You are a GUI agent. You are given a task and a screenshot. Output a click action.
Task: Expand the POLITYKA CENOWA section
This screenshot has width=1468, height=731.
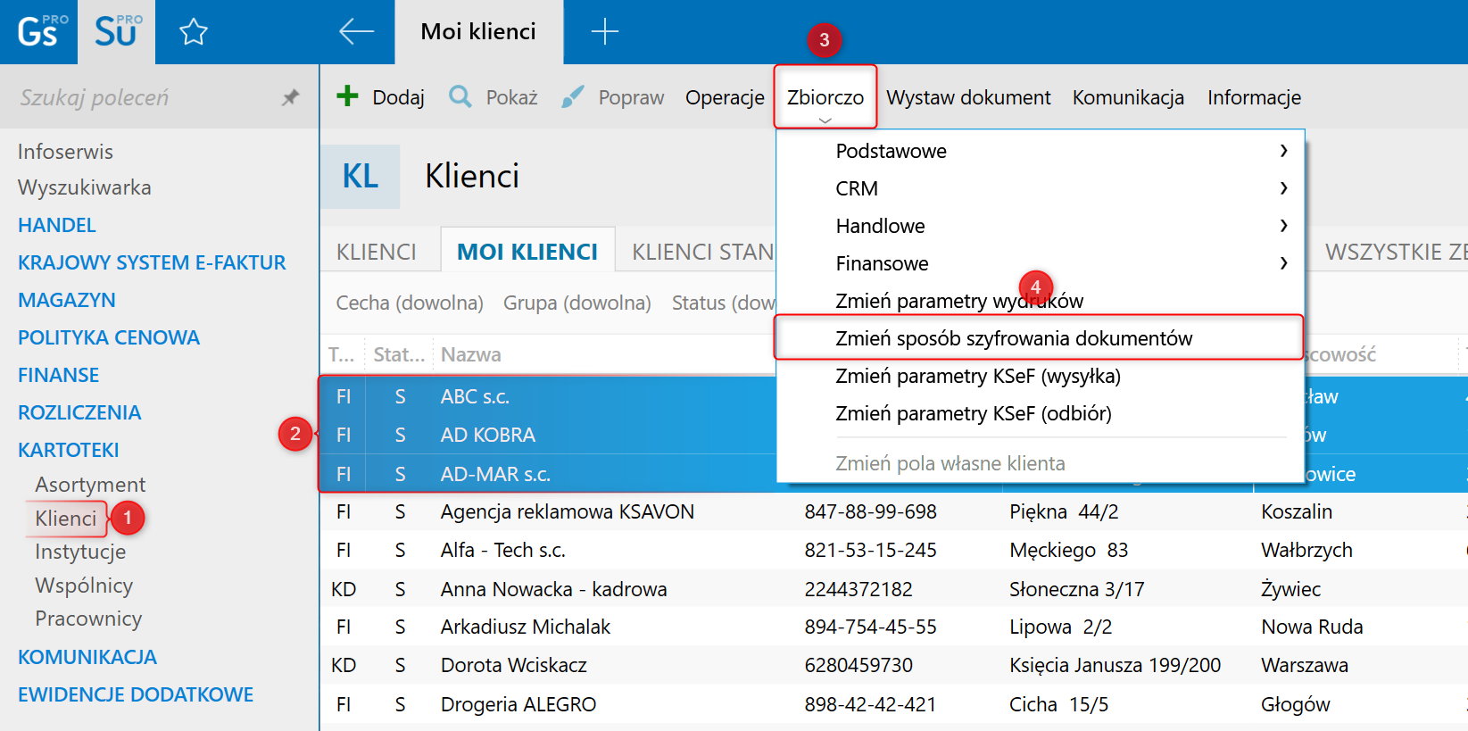pos(109,337)
